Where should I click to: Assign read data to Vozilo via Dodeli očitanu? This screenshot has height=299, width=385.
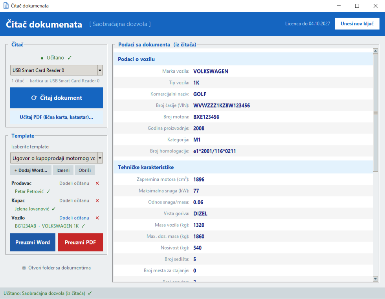pos(74,218)
